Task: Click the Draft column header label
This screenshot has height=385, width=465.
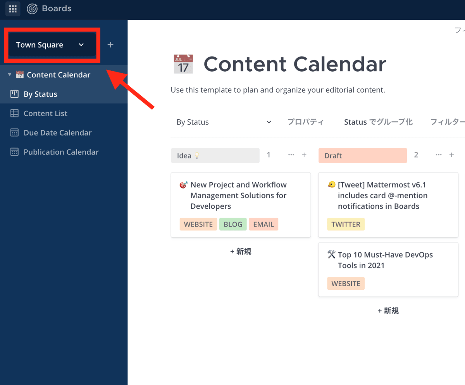Action: [x=363, y=155]
